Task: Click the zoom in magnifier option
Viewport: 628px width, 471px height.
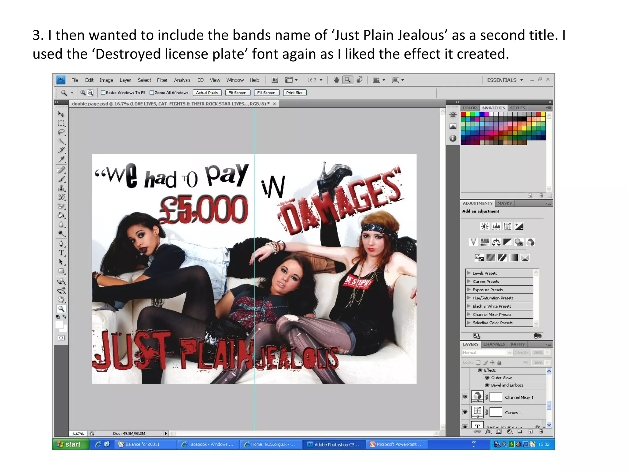Action: pyautogui.click(x=83, y=93)
